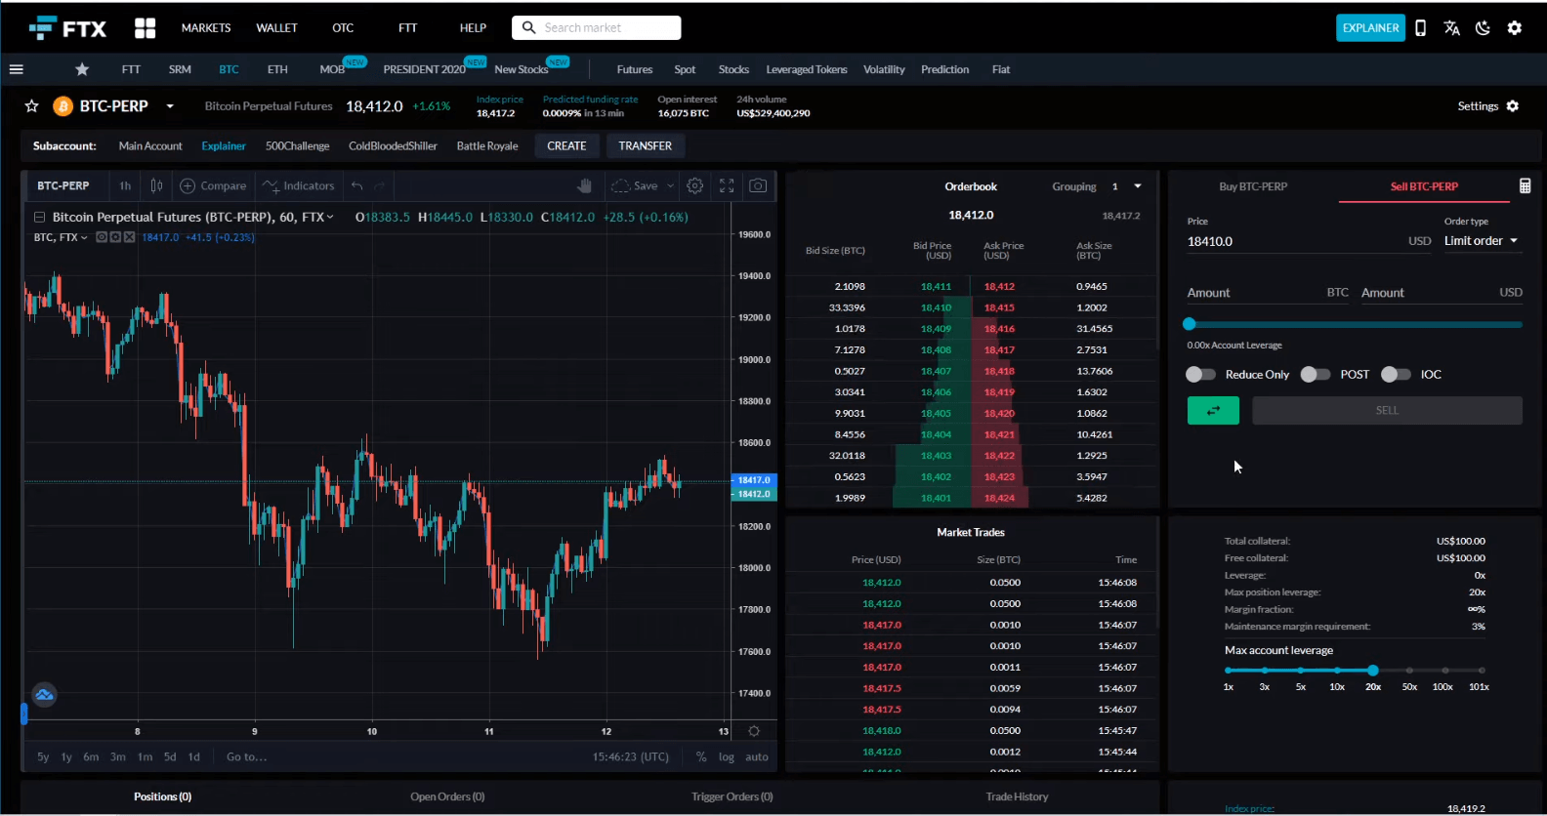
Task: Open the order calculator icon
Action: 1525,186
